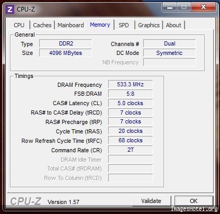Click the OK button

click(x=194, y=201)
